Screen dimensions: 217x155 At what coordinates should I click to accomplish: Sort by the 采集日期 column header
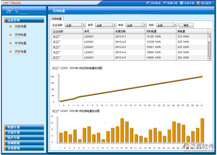tap(129, 31)
